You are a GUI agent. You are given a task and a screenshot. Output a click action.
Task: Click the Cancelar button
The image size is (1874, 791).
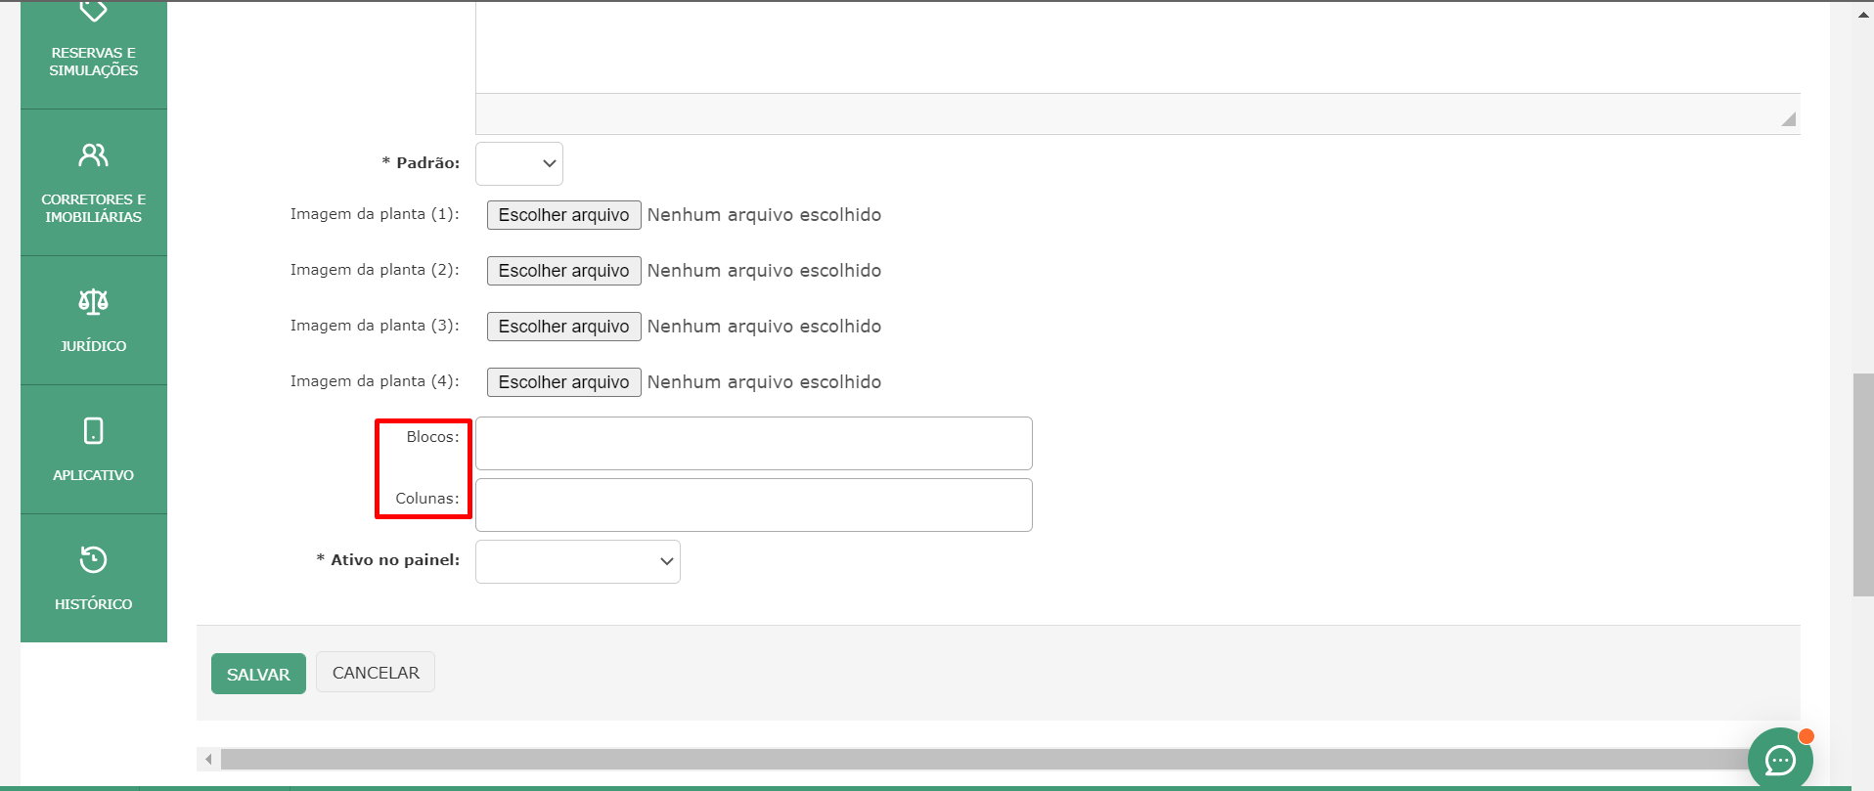(376, 673)
